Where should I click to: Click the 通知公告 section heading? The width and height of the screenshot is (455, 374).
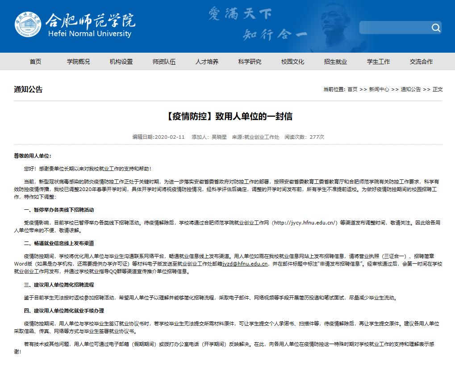28,89
